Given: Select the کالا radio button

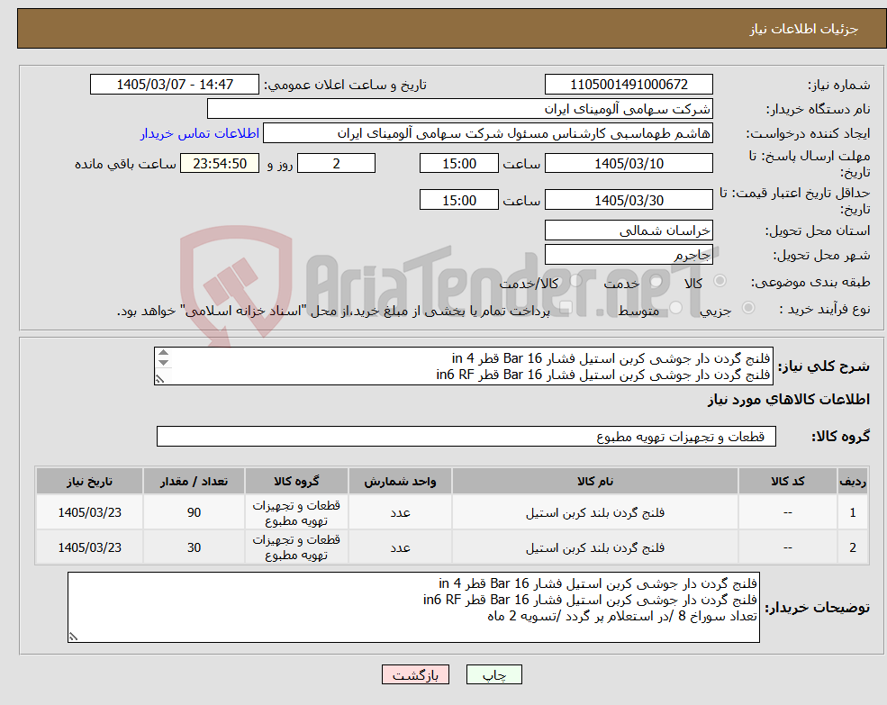Looking at the screenshot, I should tap(720, 281).
